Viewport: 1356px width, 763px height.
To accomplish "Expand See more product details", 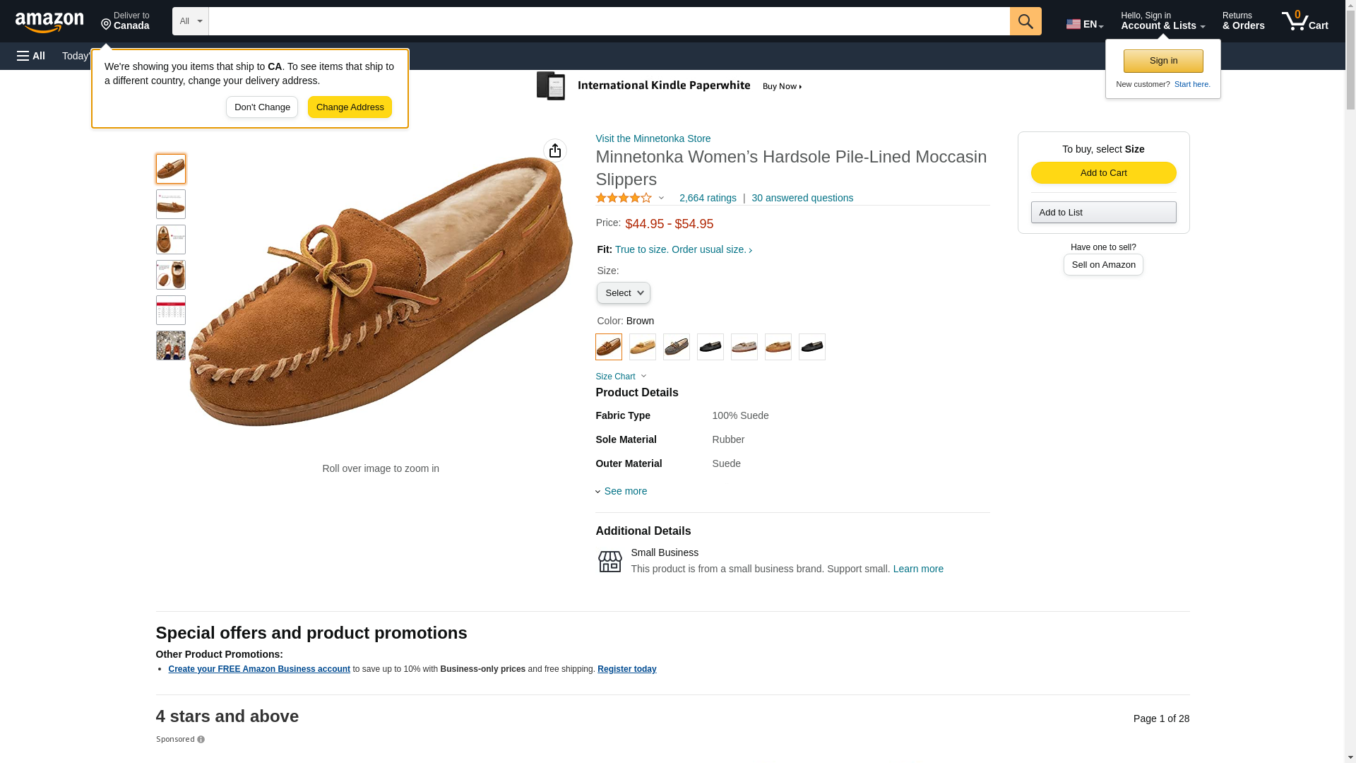I will (624, 491).
